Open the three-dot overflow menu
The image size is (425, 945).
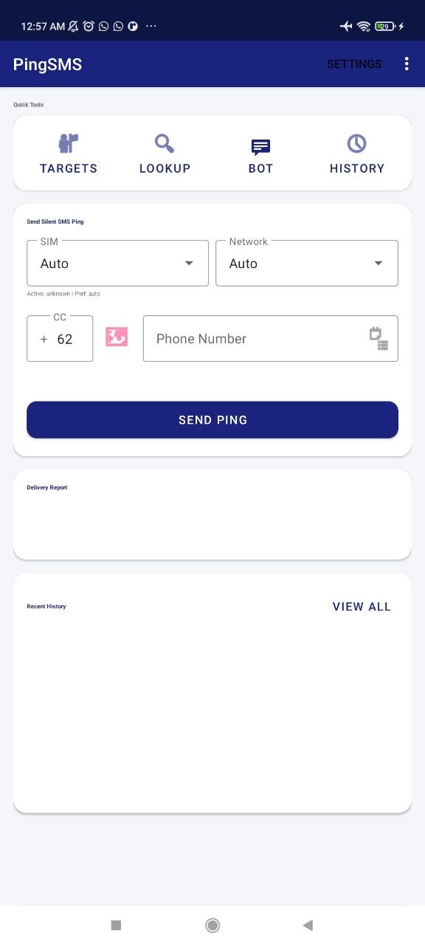click(407, 64)
